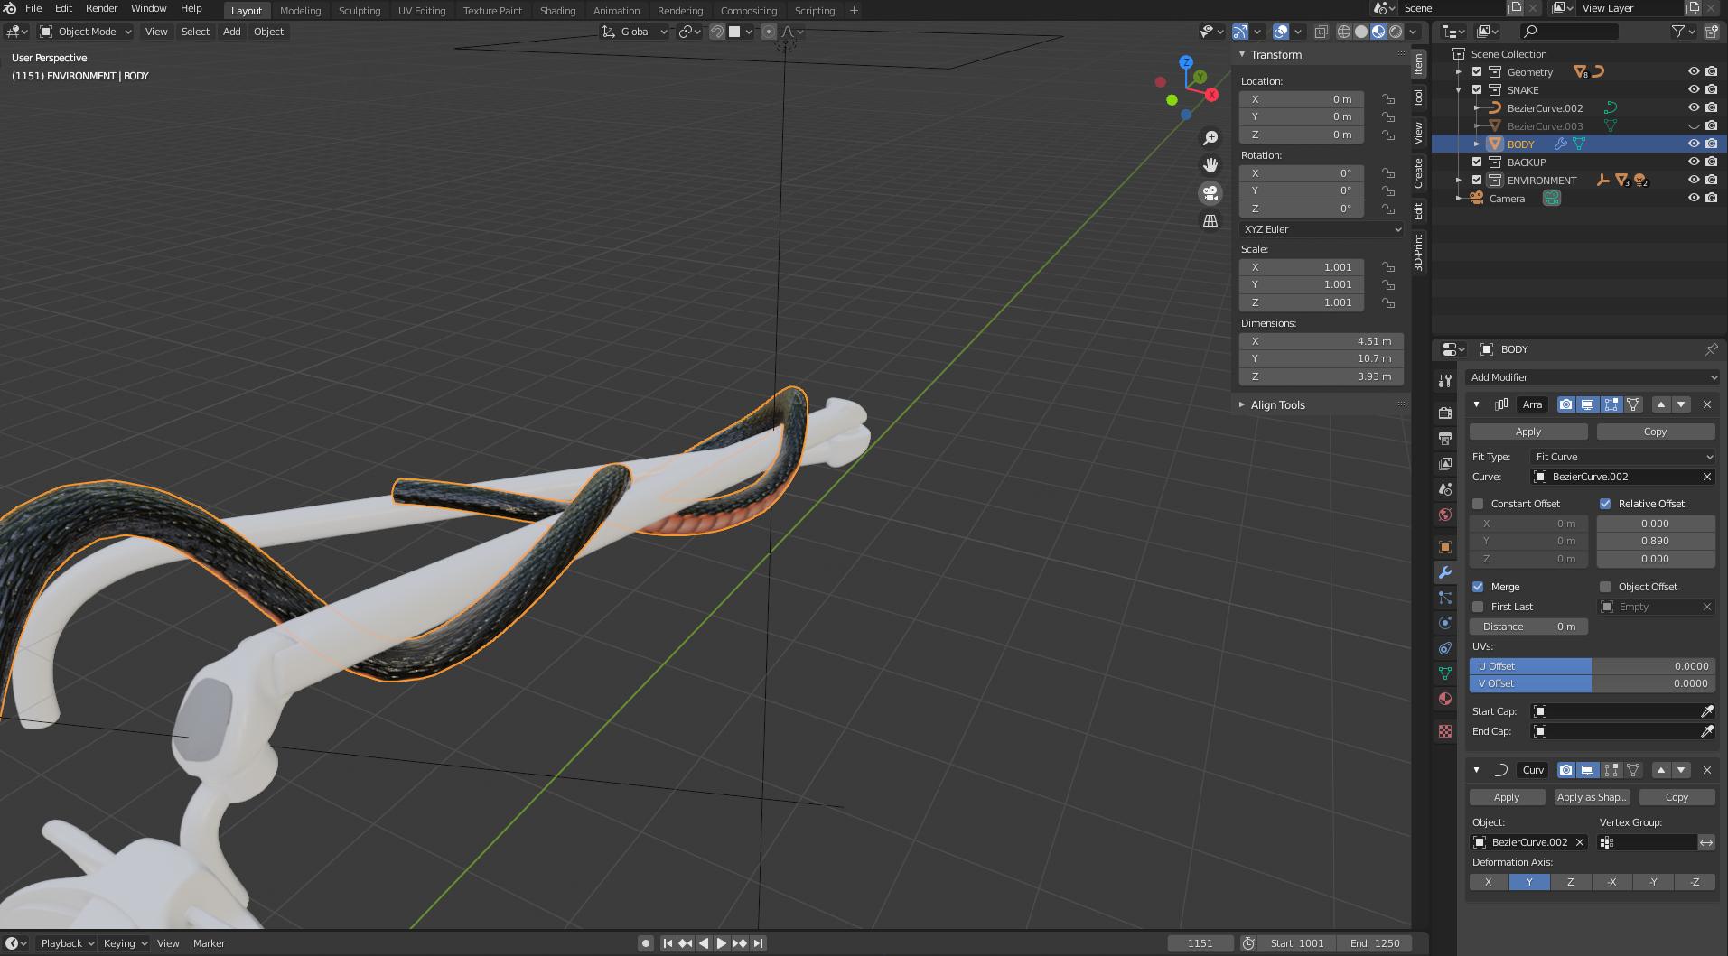Open the Object properties tab icon
This screenshot has width=1728, height=956.
pos(1445,547)
